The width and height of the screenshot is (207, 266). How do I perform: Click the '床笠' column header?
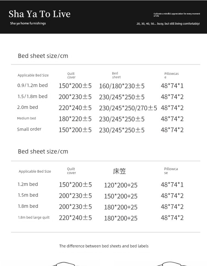click(120, 171)
